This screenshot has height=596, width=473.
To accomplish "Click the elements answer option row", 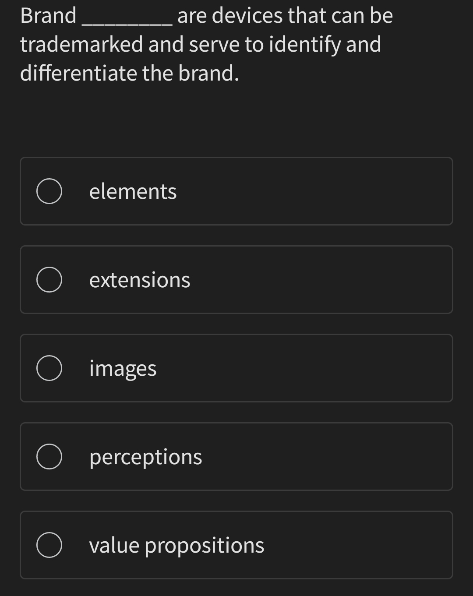I will [236, 191].
